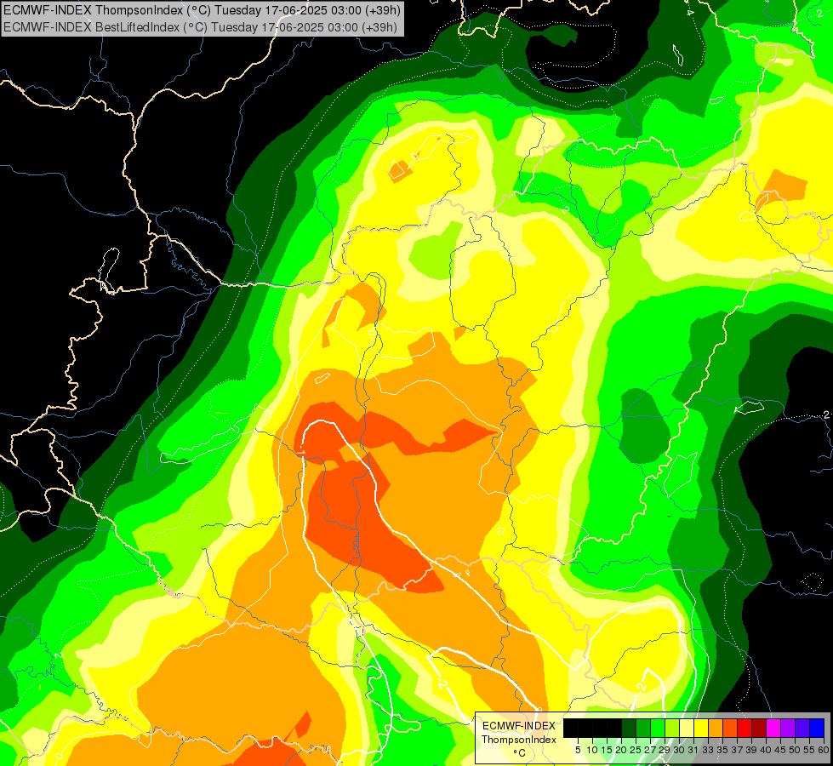Viewport: 833px width, 766px height.
Task: Pick the yellow-green 29–30 legend swatch
Action: (672, 728)
